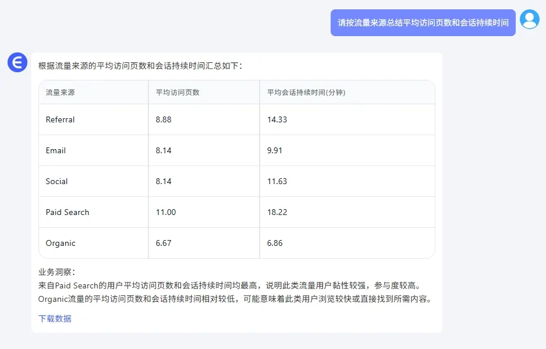Click Email's session duration 9.91

click(275, 150)
